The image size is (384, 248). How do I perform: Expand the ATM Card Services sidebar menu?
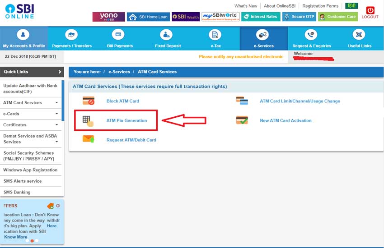coord(31,103)
